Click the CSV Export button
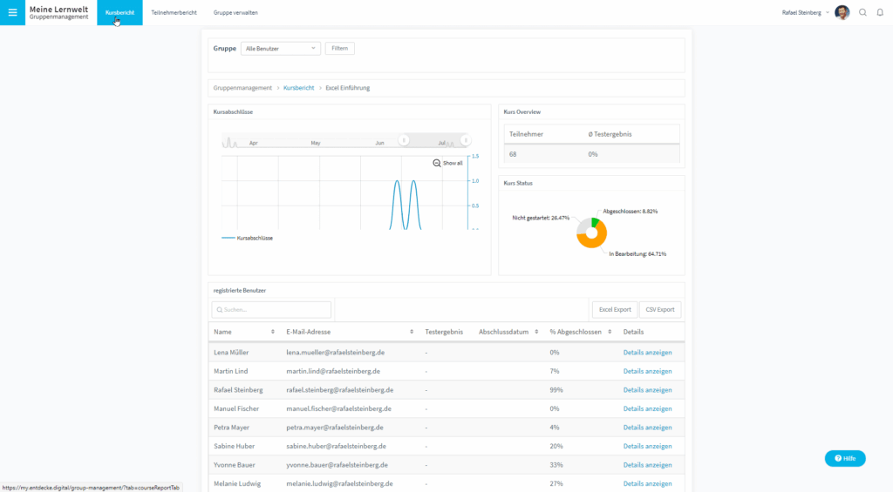 [660, 309]
